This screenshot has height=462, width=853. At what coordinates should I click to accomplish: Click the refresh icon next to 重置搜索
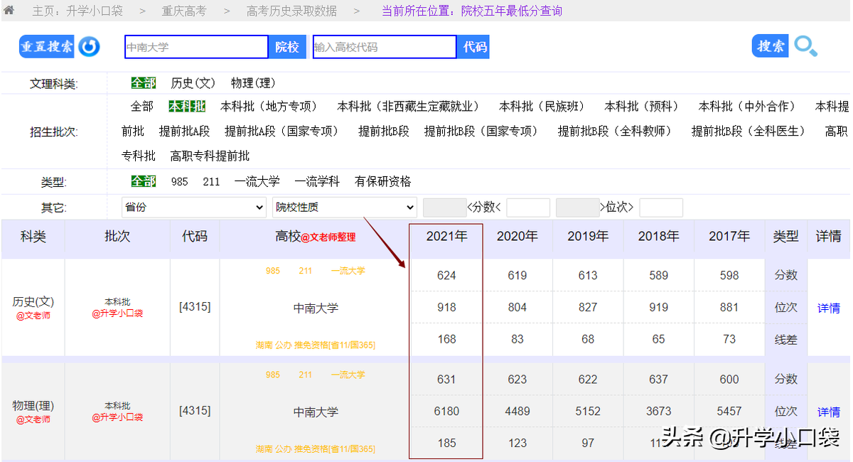[x=89, y=47]
